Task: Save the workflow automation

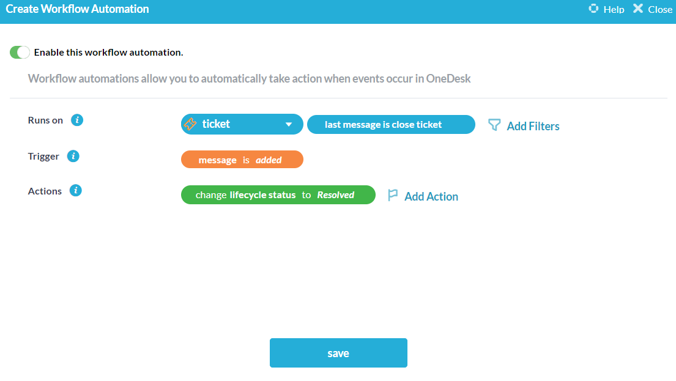Action: (x=338, y=353)
